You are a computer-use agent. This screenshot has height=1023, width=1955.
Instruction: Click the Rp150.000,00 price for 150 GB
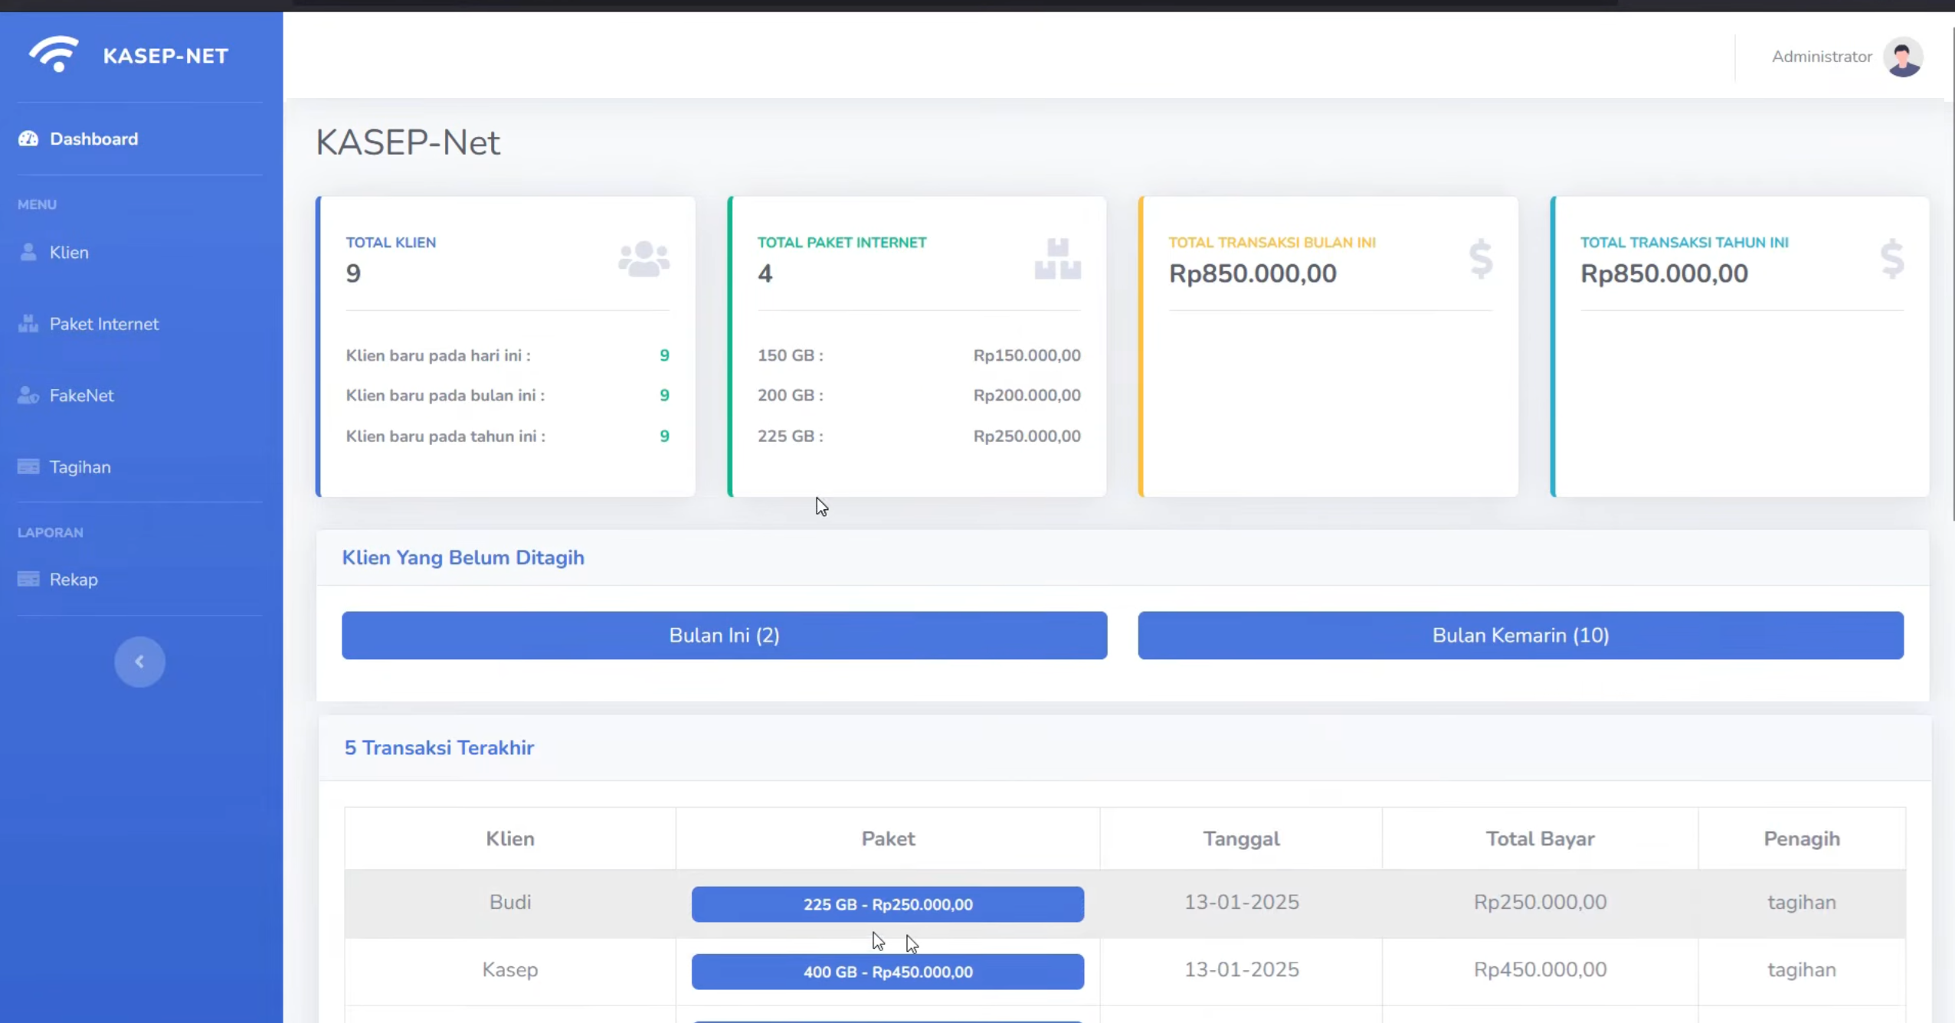click(1027, 355)
